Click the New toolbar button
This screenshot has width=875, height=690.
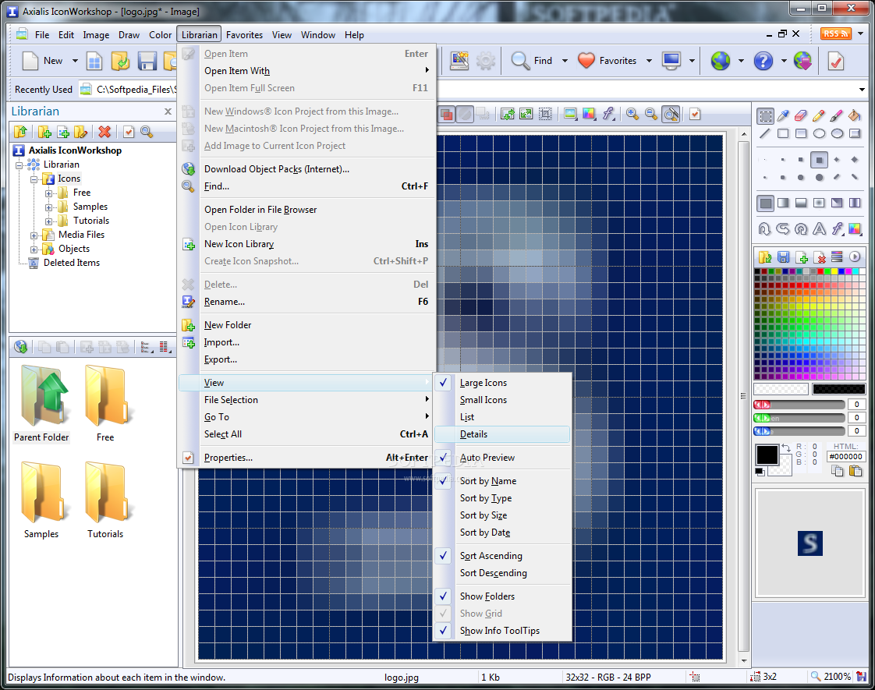(x=43, y=61)
